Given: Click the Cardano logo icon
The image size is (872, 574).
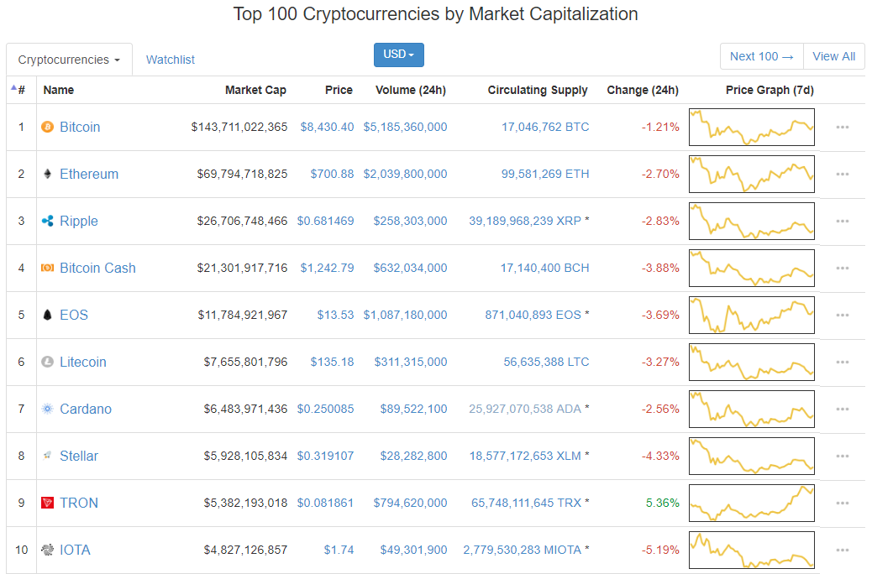Looking at the screenshot, I should [47, 409].
